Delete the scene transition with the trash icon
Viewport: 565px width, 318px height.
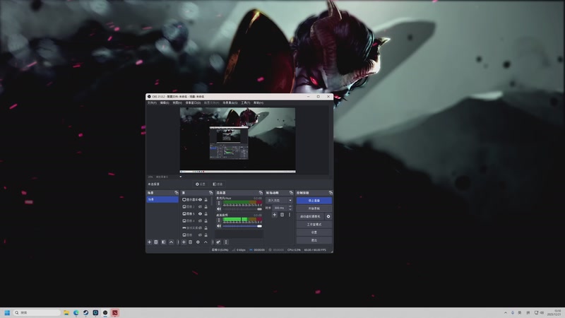282,215
